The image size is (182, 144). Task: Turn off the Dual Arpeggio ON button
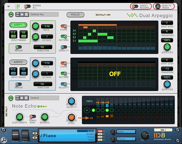tap(11, 14)
